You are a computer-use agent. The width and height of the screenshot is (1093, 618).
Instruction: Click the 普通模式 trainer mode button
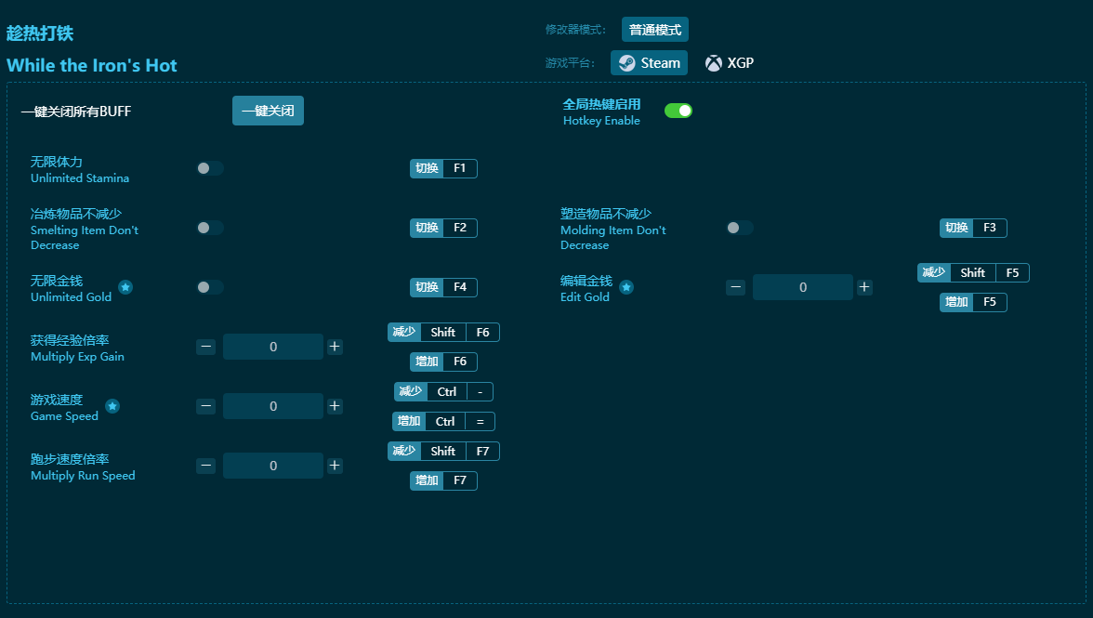pyautogui.click(x=655, y=30)
